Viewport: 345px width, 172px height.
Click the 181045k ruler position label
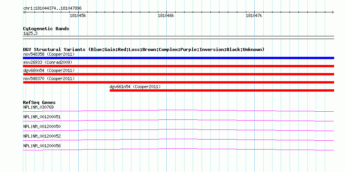pyautogui.click(x=78, y=16)
